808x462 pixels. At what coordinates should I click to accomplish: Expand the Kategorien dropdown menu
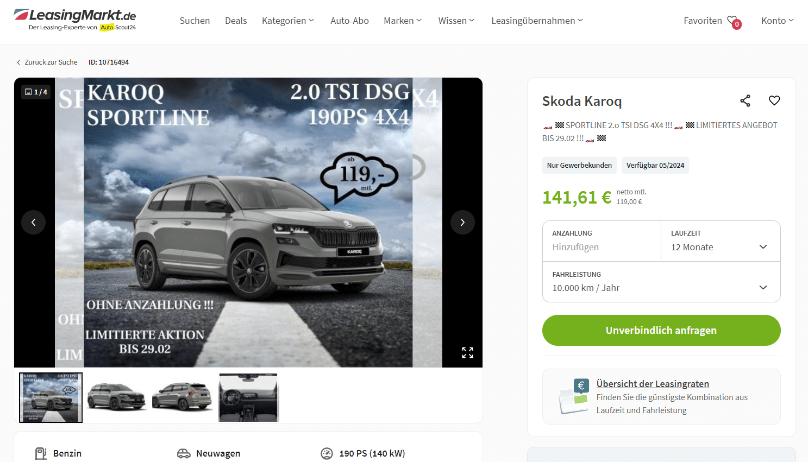pos(288,21)
